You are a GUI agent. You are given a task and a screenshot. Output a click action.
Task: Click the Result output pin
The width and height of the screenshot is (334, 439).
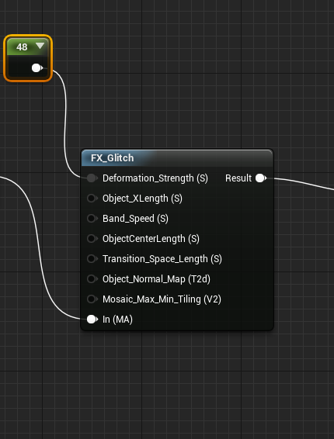(261, 178)
